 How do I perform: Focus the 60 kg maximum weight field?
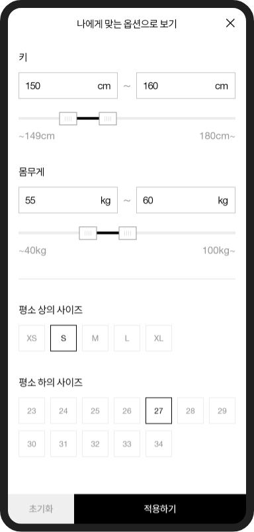tap(186, 200)
